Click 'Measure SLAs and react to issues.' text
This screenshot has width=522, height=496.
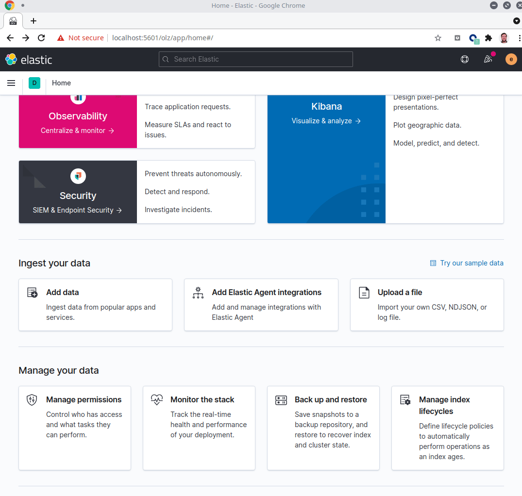[188, 130]
